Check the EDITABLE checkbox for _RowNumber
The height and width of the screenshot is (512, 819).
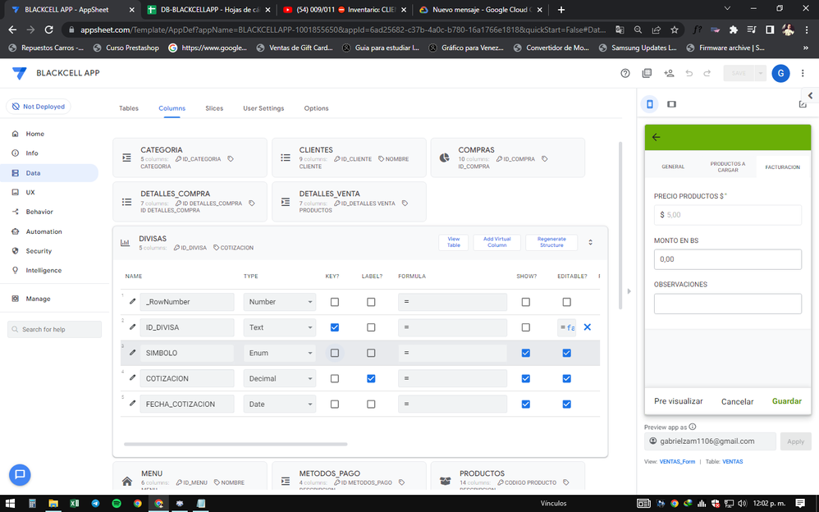point(566,301)
